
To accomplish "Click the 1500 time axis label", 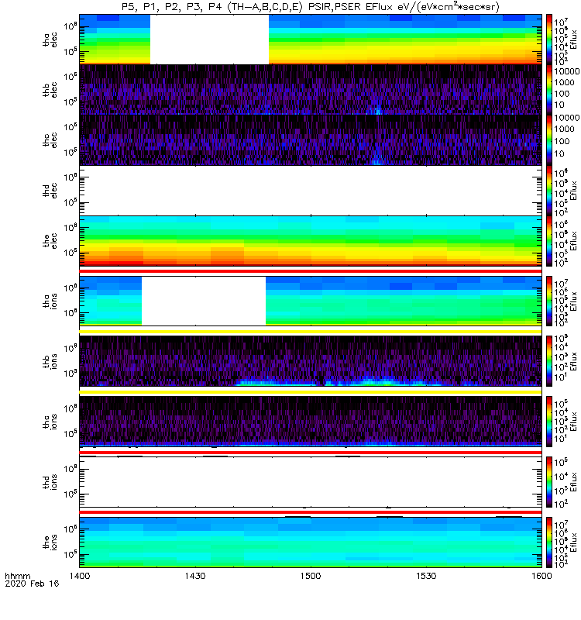I will coord(310,577).
